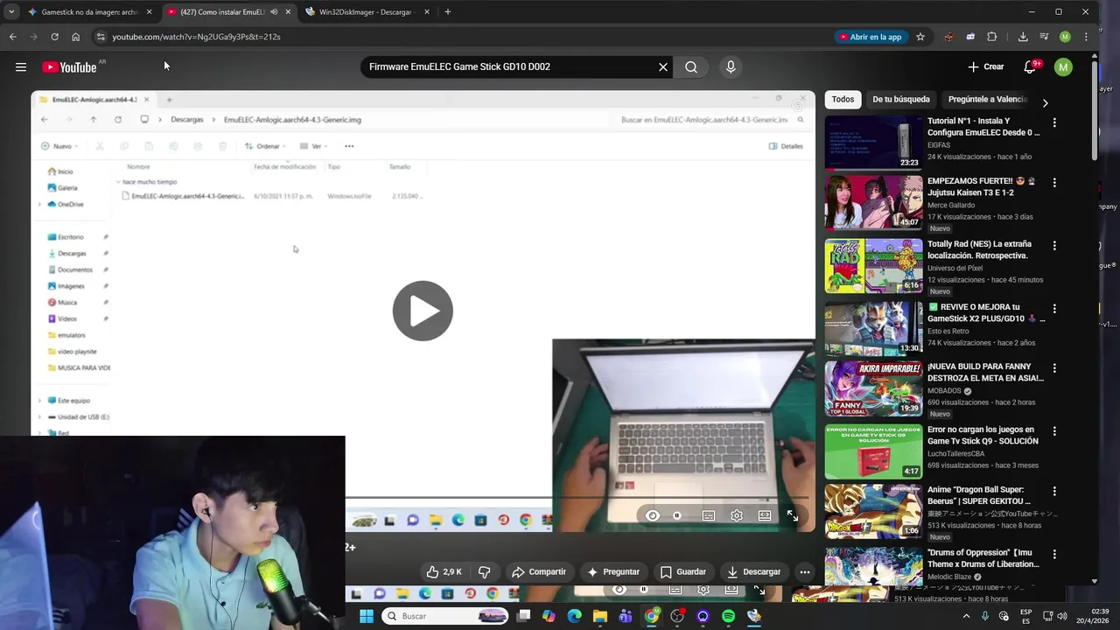Click the address bar URL
The width and height of the screenshot is (1120, 630).
pos(196,37)
